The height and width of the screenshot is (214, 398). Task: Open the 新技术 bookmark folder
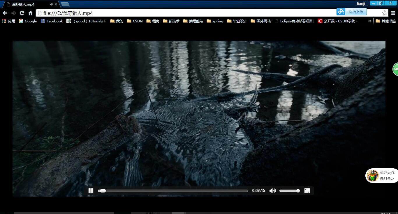(171, 21)
